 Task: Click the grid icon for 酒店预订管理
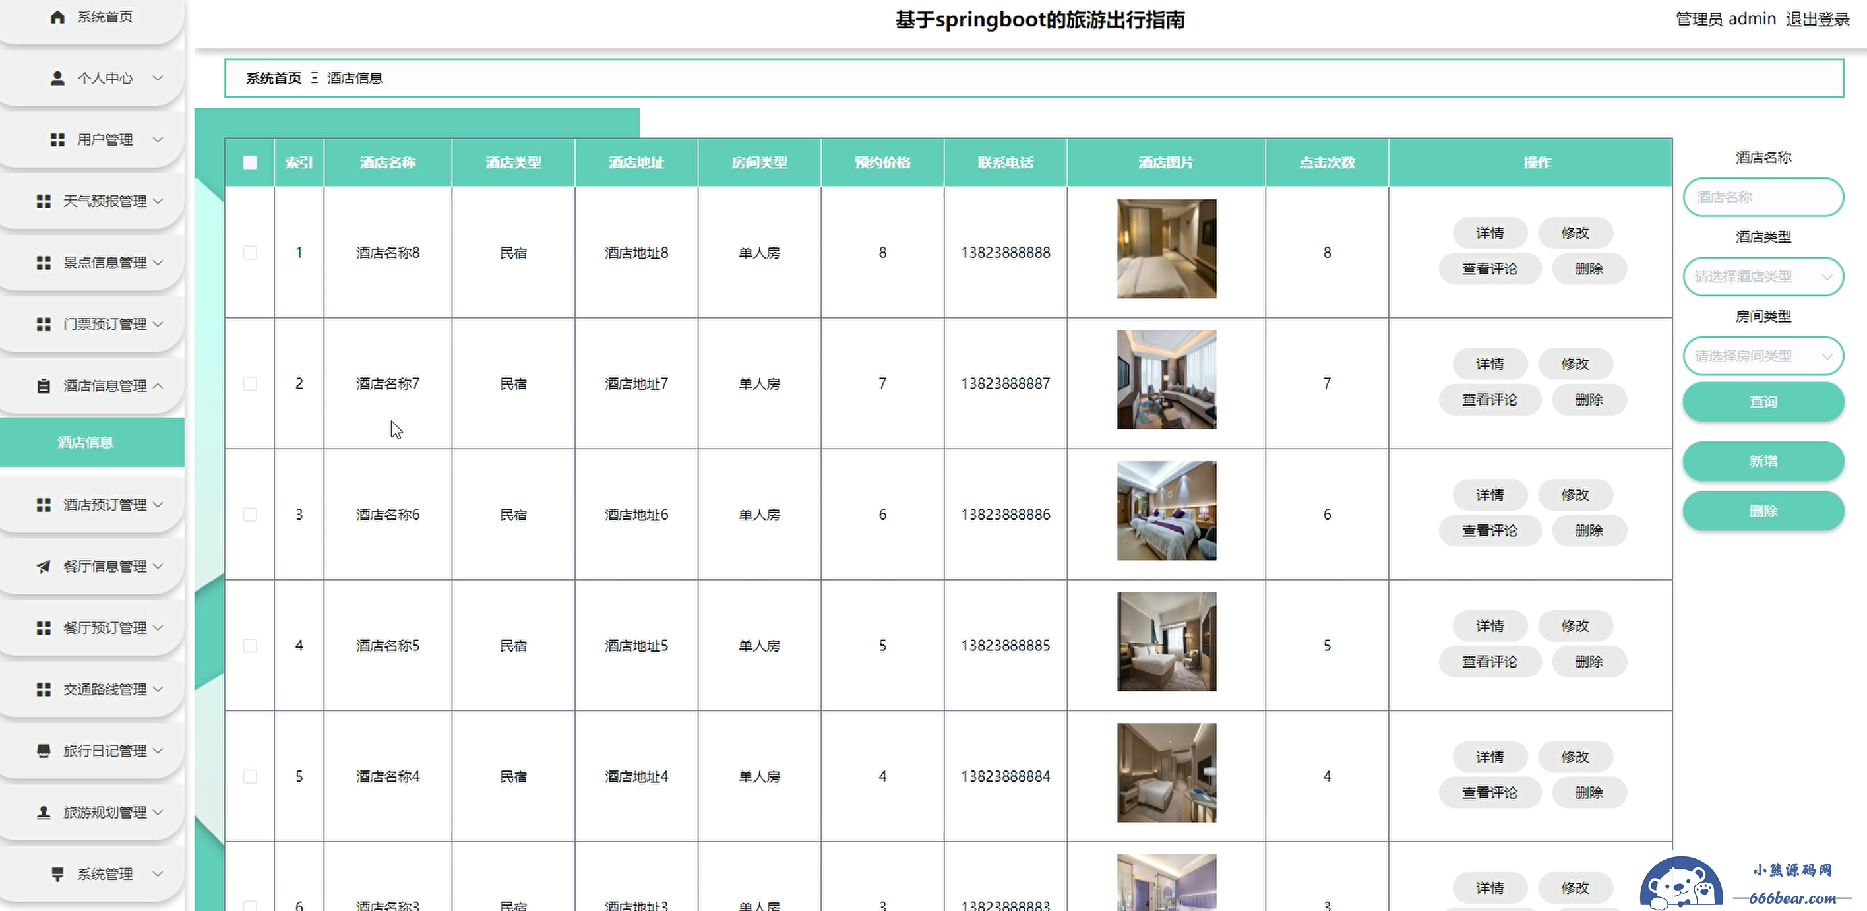click(44, 505)
